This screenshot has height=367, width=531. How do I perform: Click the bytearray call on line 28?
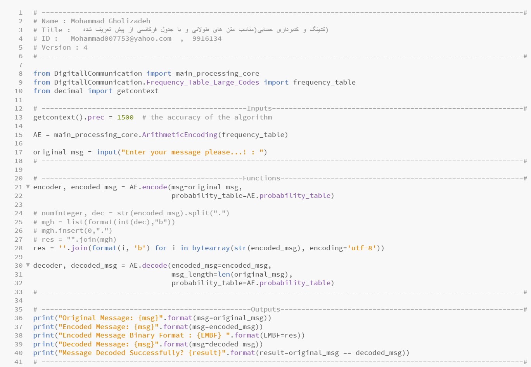pos(211,248)
